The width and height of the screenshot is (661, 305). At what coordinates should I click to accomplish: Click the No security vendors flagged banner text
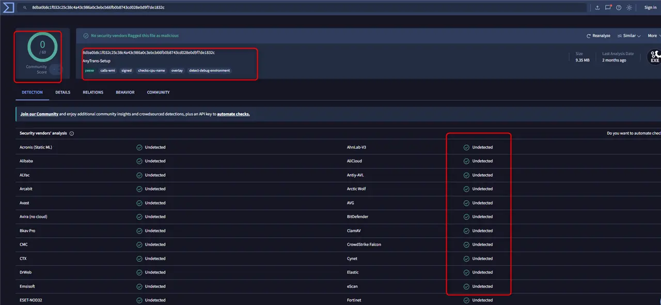pyautogui.click(x=135, y=36)
